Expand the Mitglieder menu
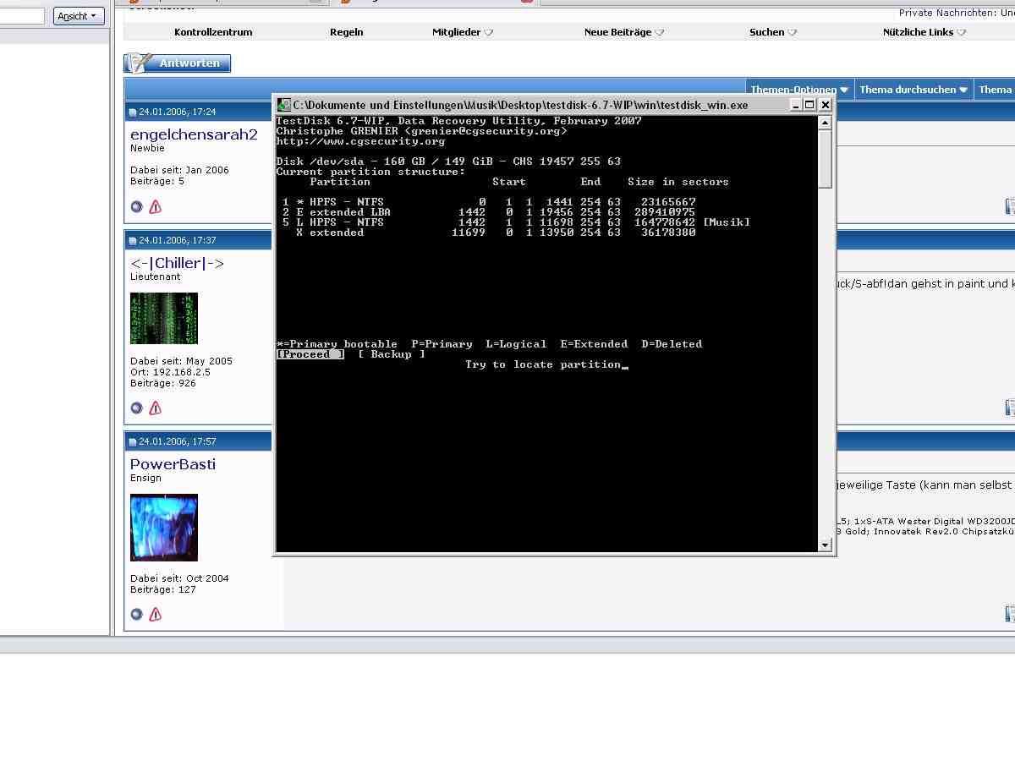 pyautogui.click(x=463, y=32)
